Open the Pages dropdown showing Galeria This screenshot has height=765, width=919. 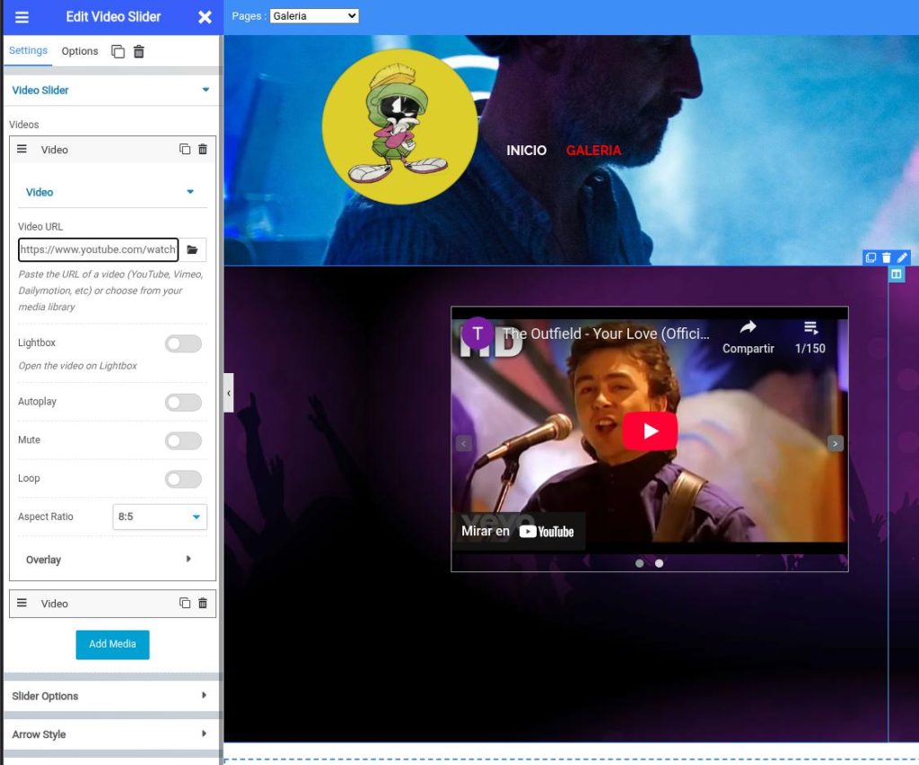click(x=313, y=16)
